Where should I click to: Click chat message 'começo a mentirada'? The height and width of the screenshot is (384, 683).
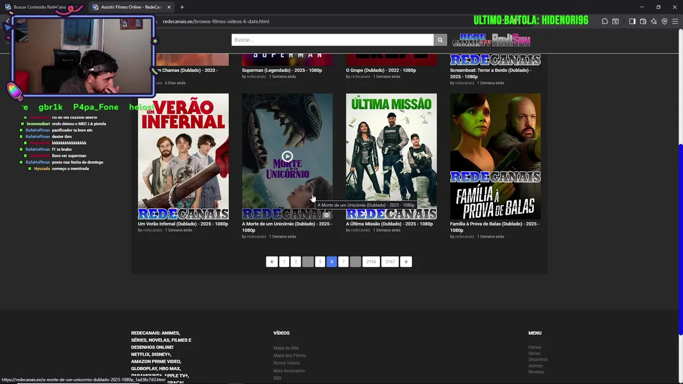point(70,169)
